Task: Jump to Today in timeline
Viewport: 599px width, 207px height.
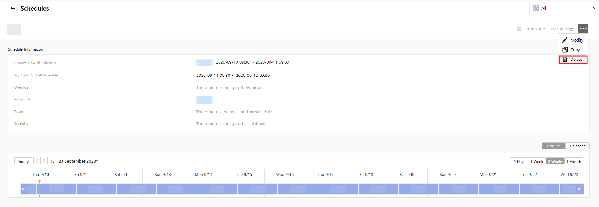Action: pos(23,161)
